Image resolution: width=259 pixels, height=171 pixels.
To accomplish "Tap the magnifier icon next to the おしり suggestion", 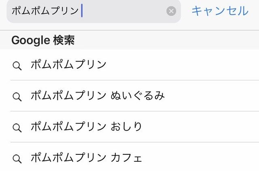I will 17,128.
